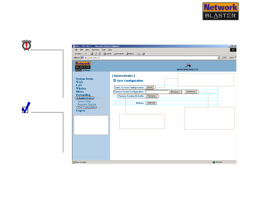
Task: Stop page loading with the Stop icon
Action: pyautogui.click(x=92, y=54)
